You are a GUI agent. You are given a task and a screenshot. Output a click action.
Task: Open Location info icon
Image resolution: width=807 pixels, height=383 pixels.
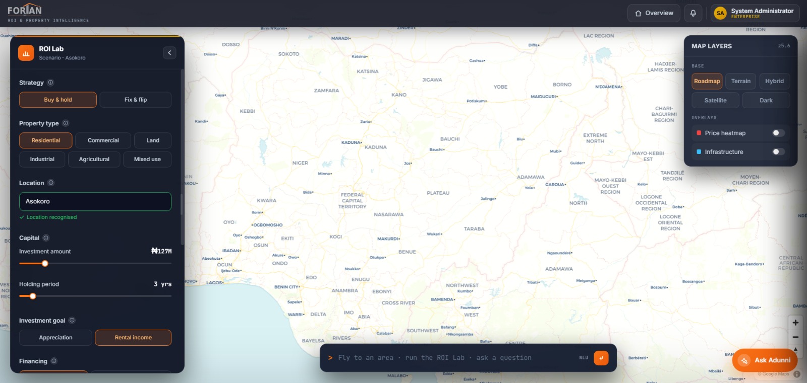51,183
